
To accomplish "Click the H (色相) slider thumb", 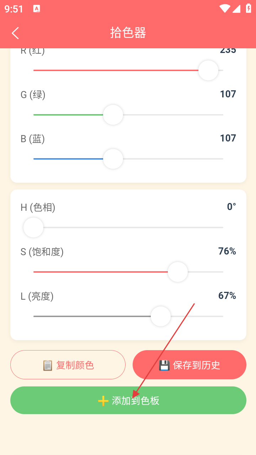I will (33, 227).
